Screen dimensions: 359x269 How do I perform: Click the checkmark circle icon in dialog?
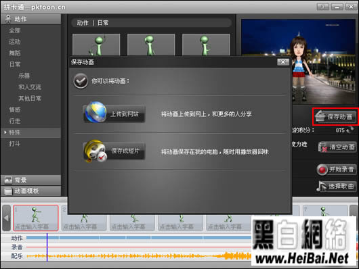pos(81,81)
